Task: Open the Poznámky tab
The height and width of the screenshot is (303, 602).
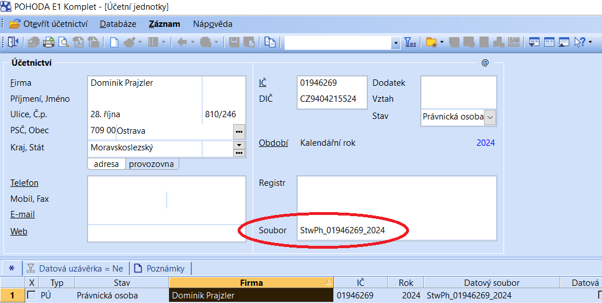Action: (160, 269)
